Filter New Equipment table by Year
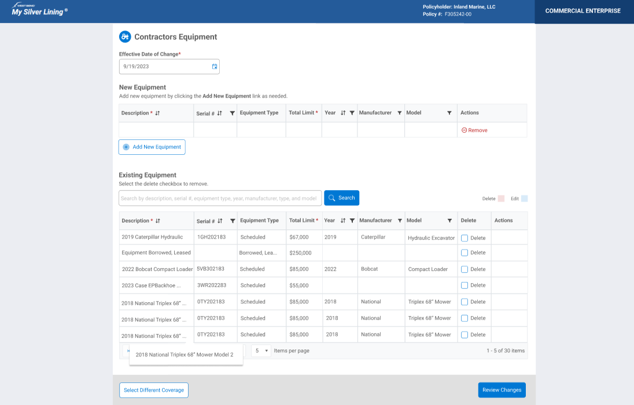This screenshot has width=634, height=405. pos(352,113)
